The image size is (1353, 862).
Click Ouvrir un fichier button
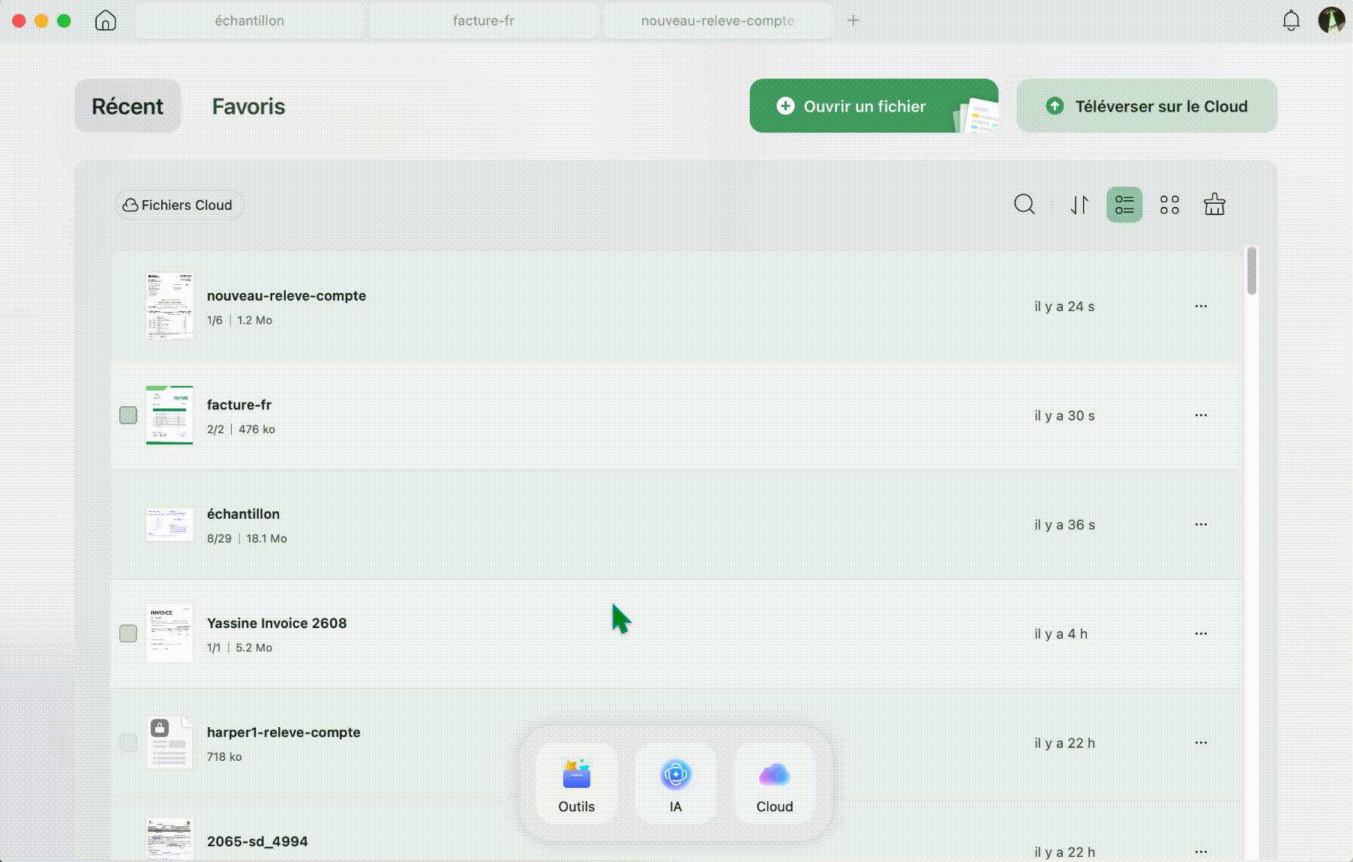tap(874, 106)
